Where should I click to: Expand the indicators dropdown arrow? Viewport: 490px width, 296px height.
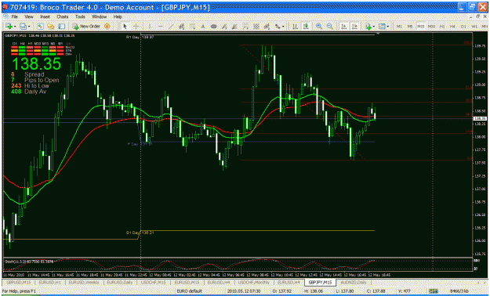[374, 27]
